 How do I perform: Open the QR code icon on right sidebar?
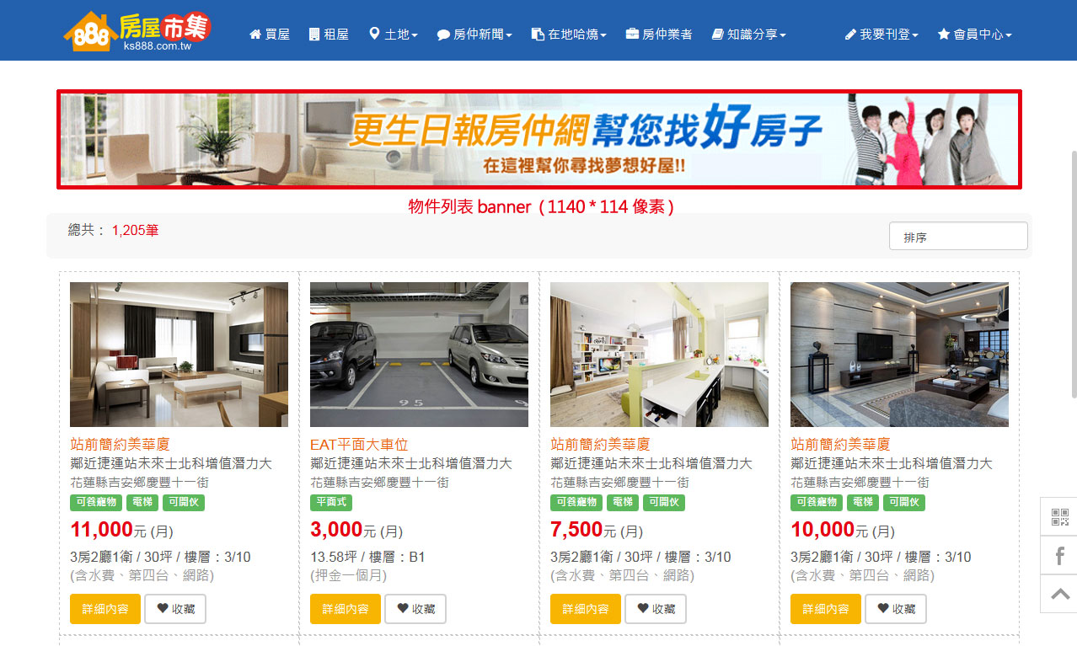pos(1059,517)
